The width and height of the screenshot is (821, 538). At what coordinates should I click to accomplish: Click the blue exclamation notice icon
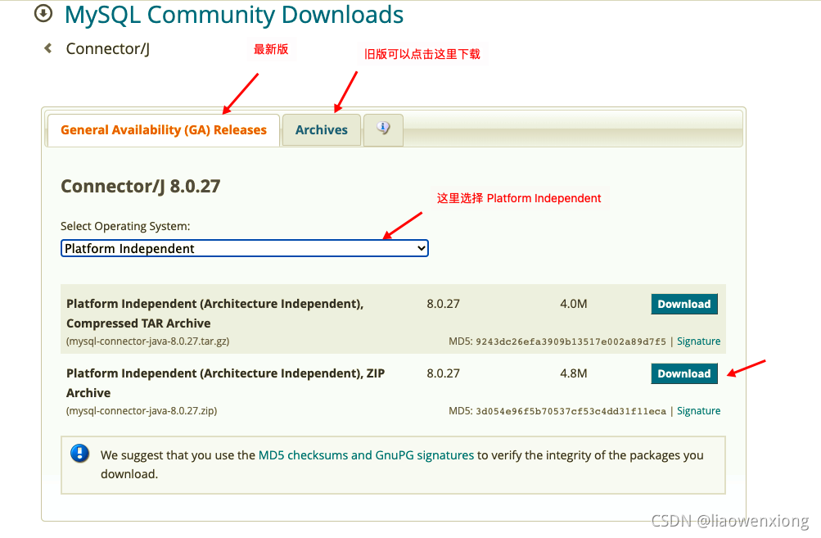79,454
